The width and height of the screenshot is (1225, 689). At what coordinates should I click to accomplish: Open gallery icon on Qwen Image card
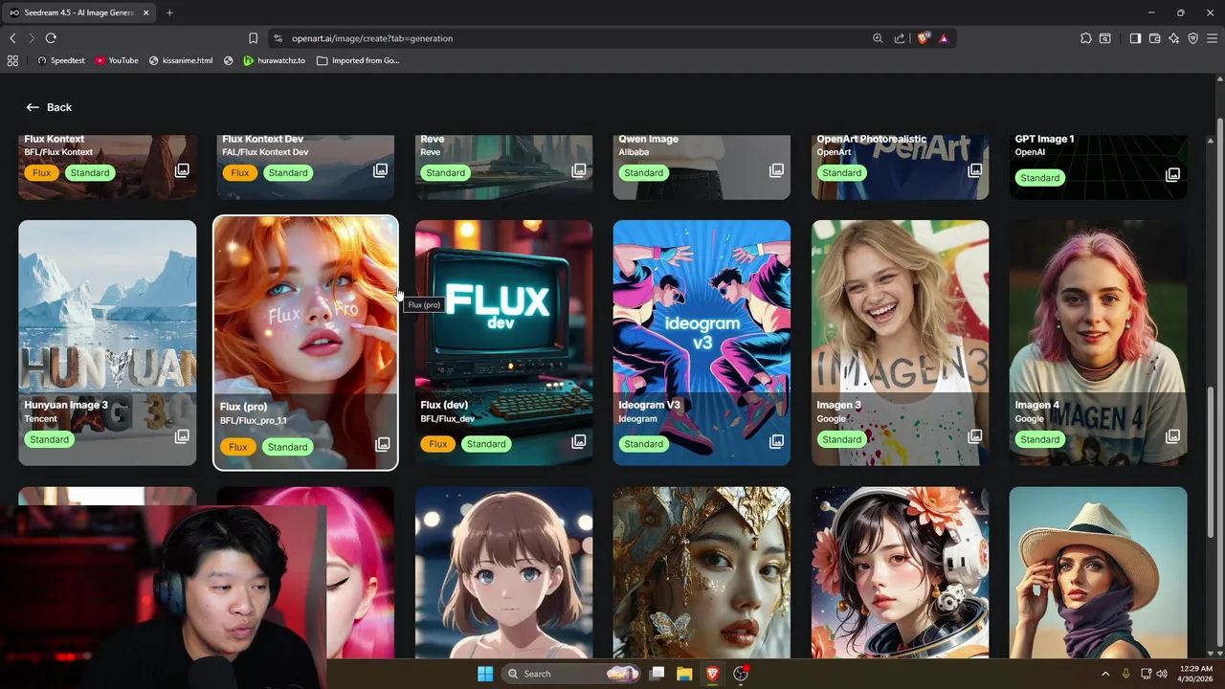click(776, 170)
